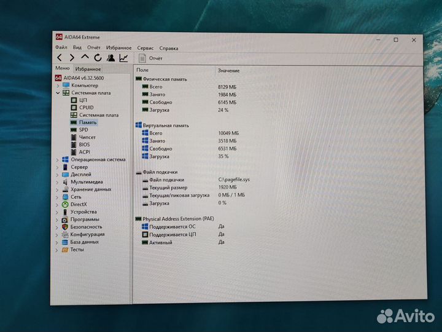Click the Устройства icon in tree
This screenshot has width=442, height=332.
(x=65, y=211)
